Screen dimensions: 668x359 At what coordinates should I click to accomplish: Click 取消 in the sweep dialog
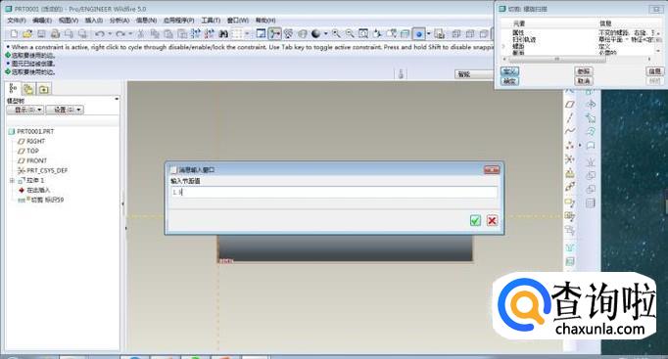[583, 80]
